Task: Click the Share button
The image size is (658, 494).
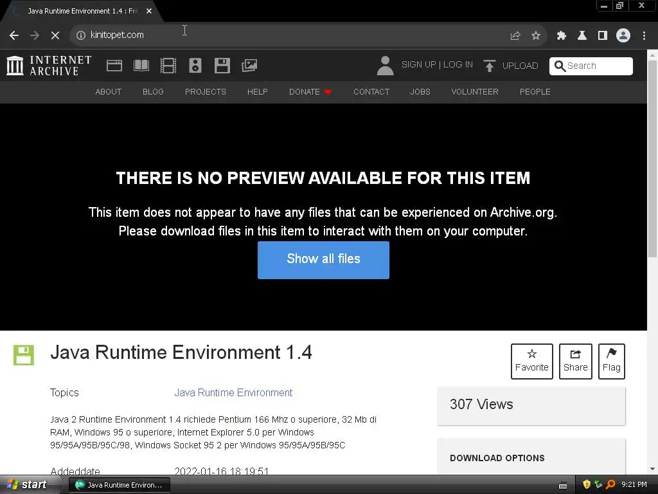Action: [x=575, y=361]
